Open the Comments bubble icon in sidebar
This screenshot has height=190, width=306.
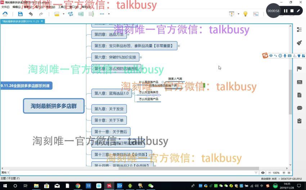pyautogui.click(x=300, y=108)
